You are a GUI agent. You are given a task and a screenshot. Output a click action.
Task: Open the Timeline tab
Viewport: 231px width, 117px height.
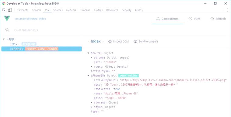click(85, 10)
